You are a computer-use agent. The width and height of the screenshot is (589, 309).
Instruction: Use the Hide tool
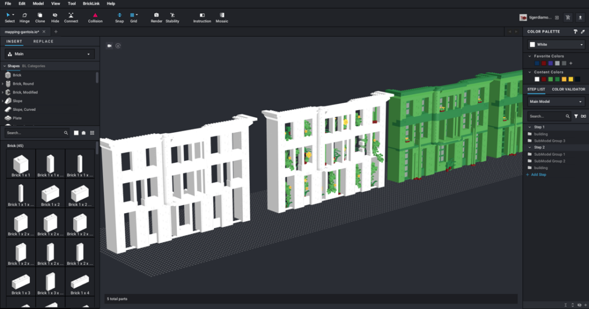pos(55,18)
